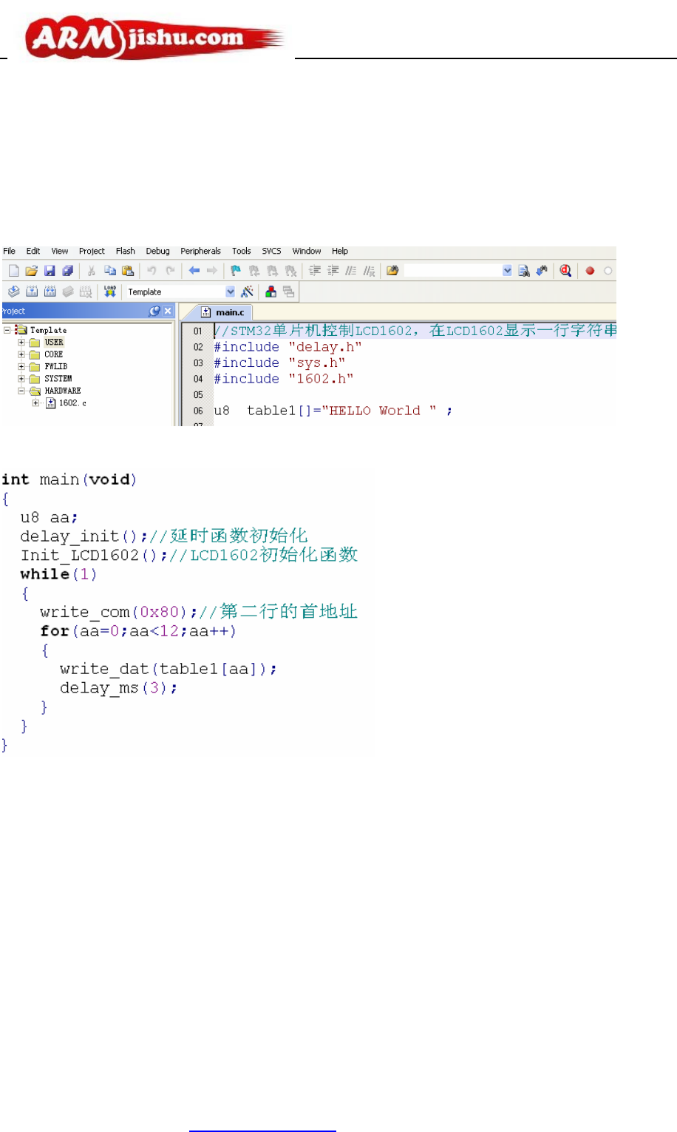Create a new file with the New icon

pos(13,271)
